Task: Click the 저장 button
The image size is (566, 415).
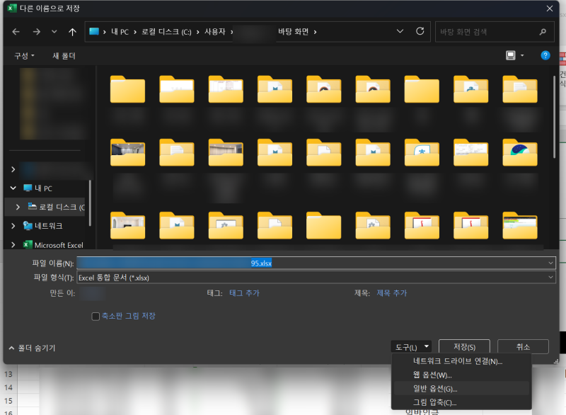Action: tap(464, 347)
